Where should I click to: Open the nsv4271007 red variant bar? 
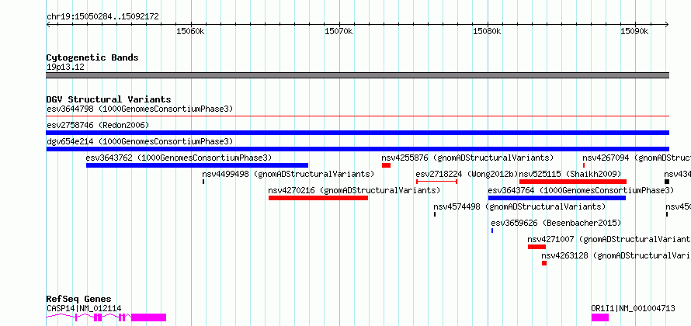click(536, 247)
